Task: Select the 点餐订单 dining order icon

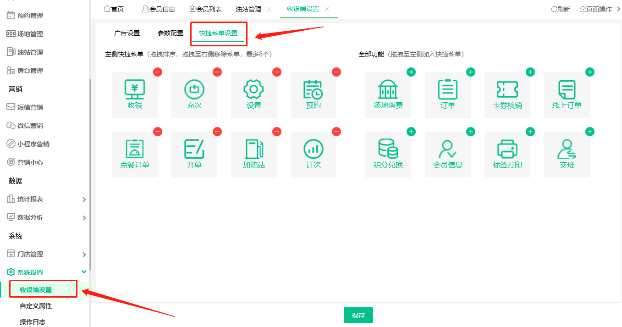Action: tap(134, 154)
